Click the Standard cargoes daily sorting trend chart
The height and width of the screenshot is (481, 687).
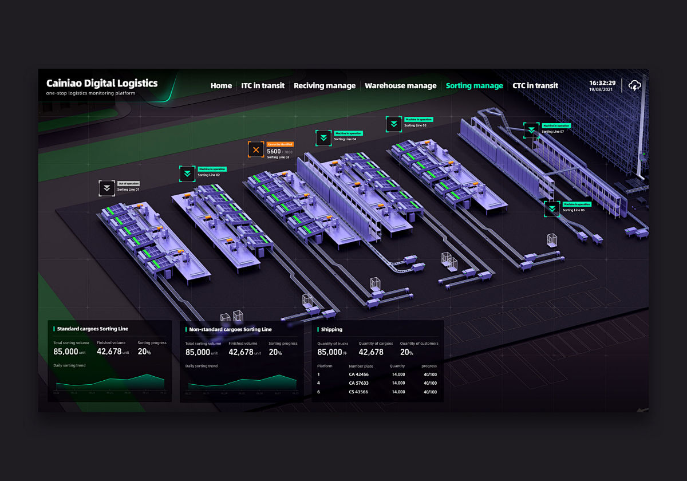tap(109, 383)
